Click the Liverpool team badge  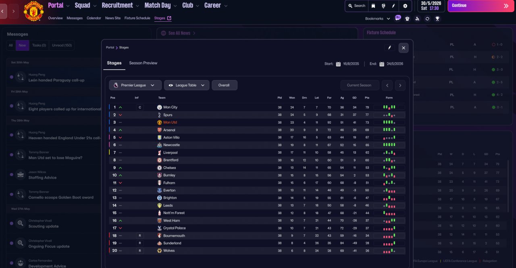[159, 153]
